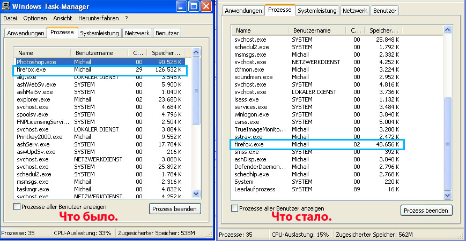Select TrueImageMonito... process row
Screen dimensions: 466x241
tap(317, 129)
